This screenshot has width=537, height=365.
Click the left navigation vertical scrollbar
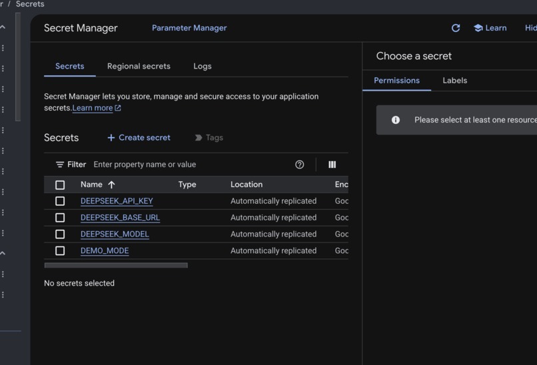18,67
